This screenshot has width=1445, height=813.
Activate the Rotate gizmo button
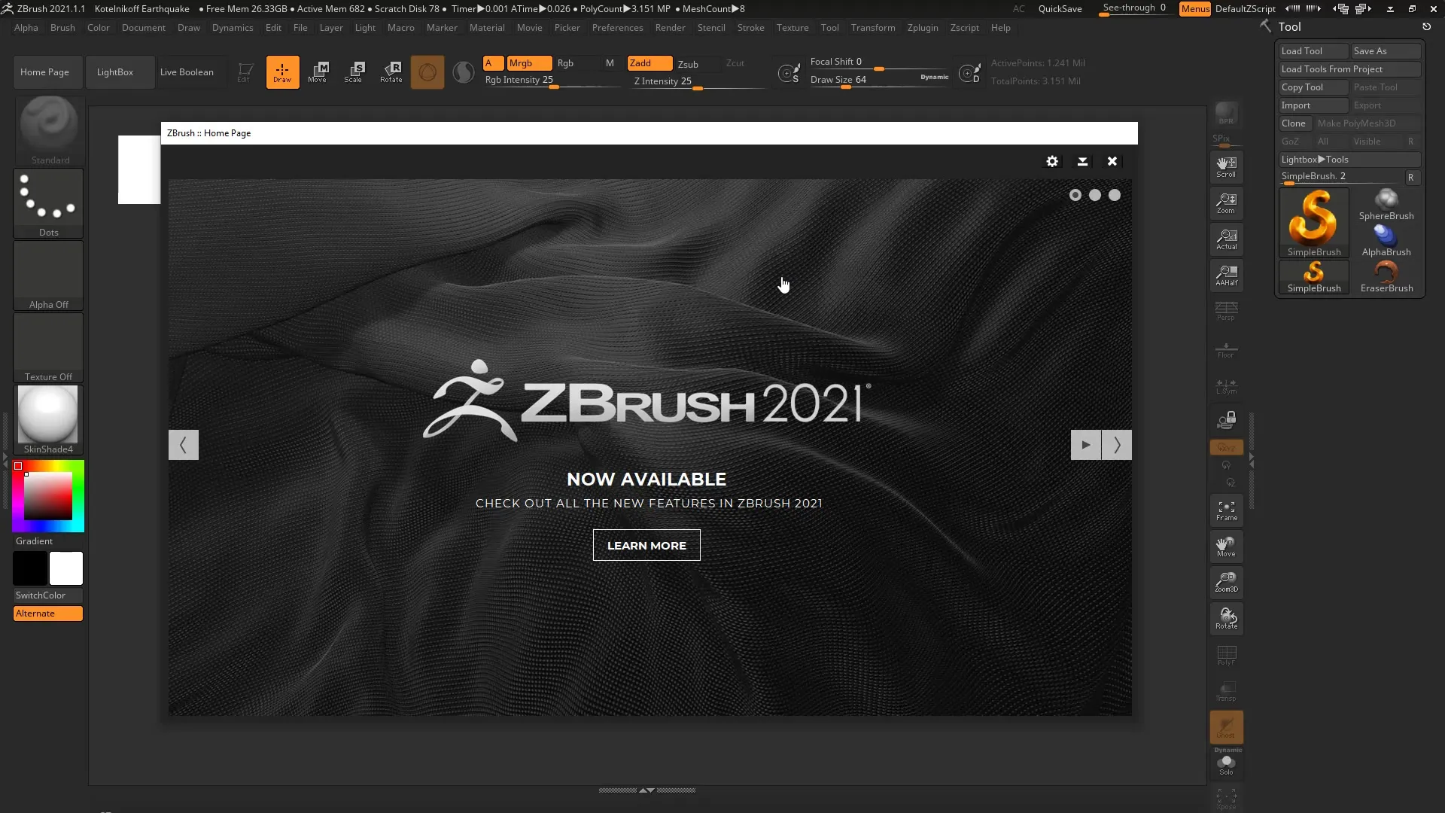click(x=391, y=72)
